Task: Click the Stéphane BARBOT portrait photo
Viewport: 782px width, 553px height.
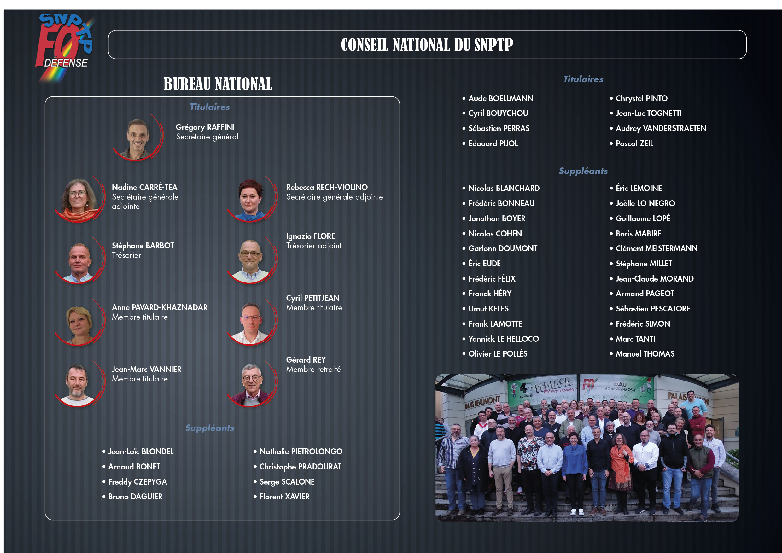Action: pos(79,261)
